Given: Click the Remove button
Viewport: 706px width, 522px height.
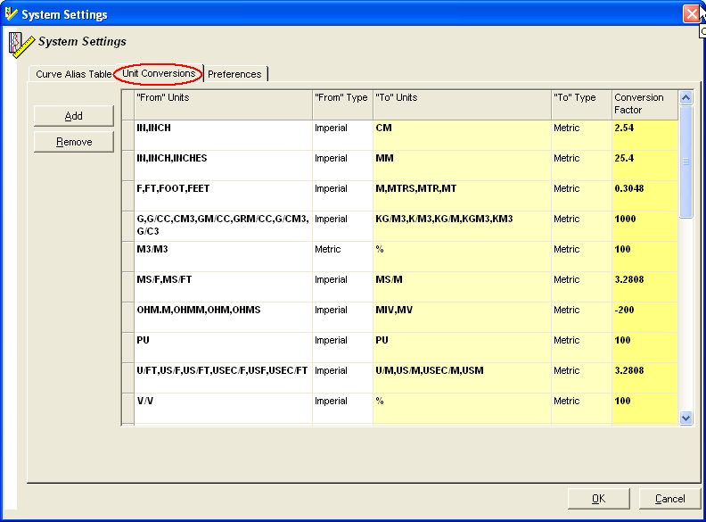Looking at the screenshot, I should pos(74,142).
